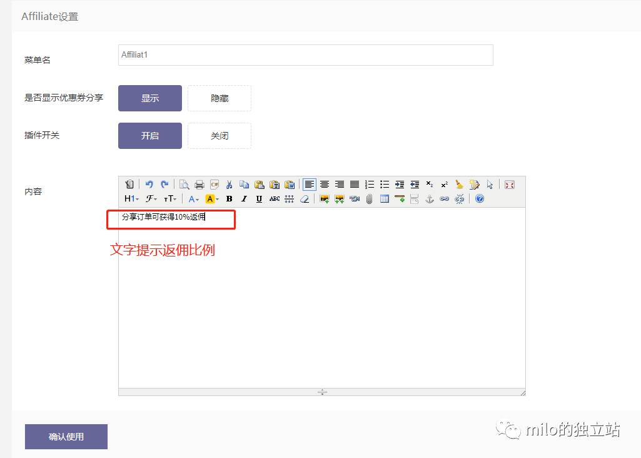Open the yellow highlight color picker

(x=212, y=199)
